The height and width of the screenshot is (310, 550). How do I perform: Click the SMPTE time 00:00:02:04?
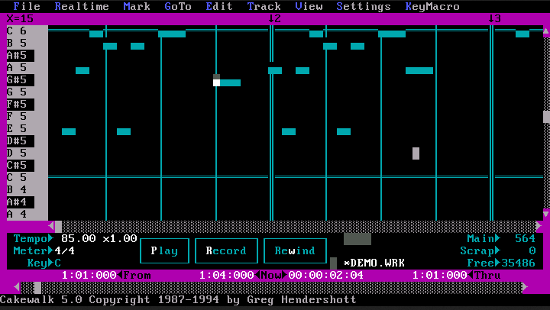(326, 276)
